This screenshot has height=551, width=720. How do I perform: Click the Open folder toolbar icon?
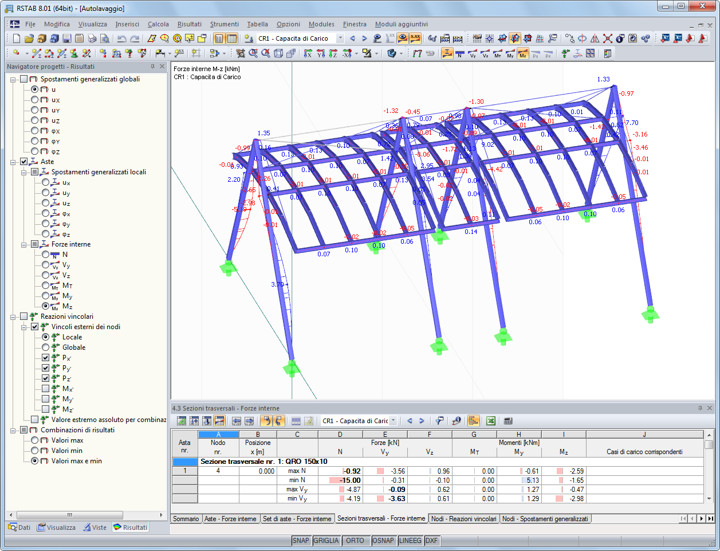[x=29, y=38]
